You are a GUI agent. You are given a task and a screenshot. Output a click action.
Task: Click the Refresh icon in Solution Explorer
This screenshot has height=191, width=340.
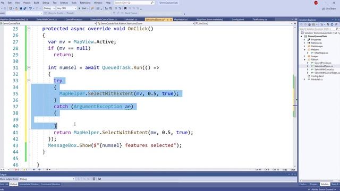click(332, 24)
